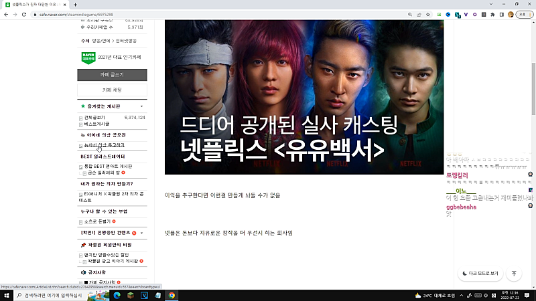Image resolution: width=536 pixels, height=301 pixels.
Task: Click the chat username 토깽킬러
Action: (x=457, y=175)
